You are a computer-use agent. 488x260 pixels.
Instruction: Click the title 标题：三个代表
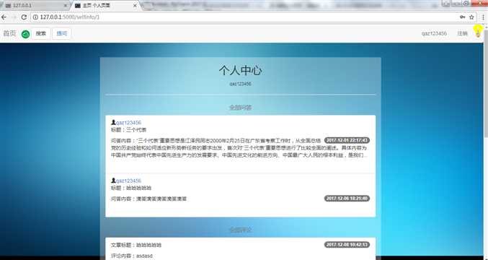(x=128, y=130)
